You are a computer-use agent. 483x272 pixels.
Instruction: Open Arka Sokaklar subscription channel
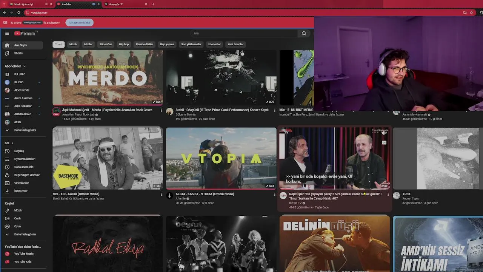pos(23,106)
